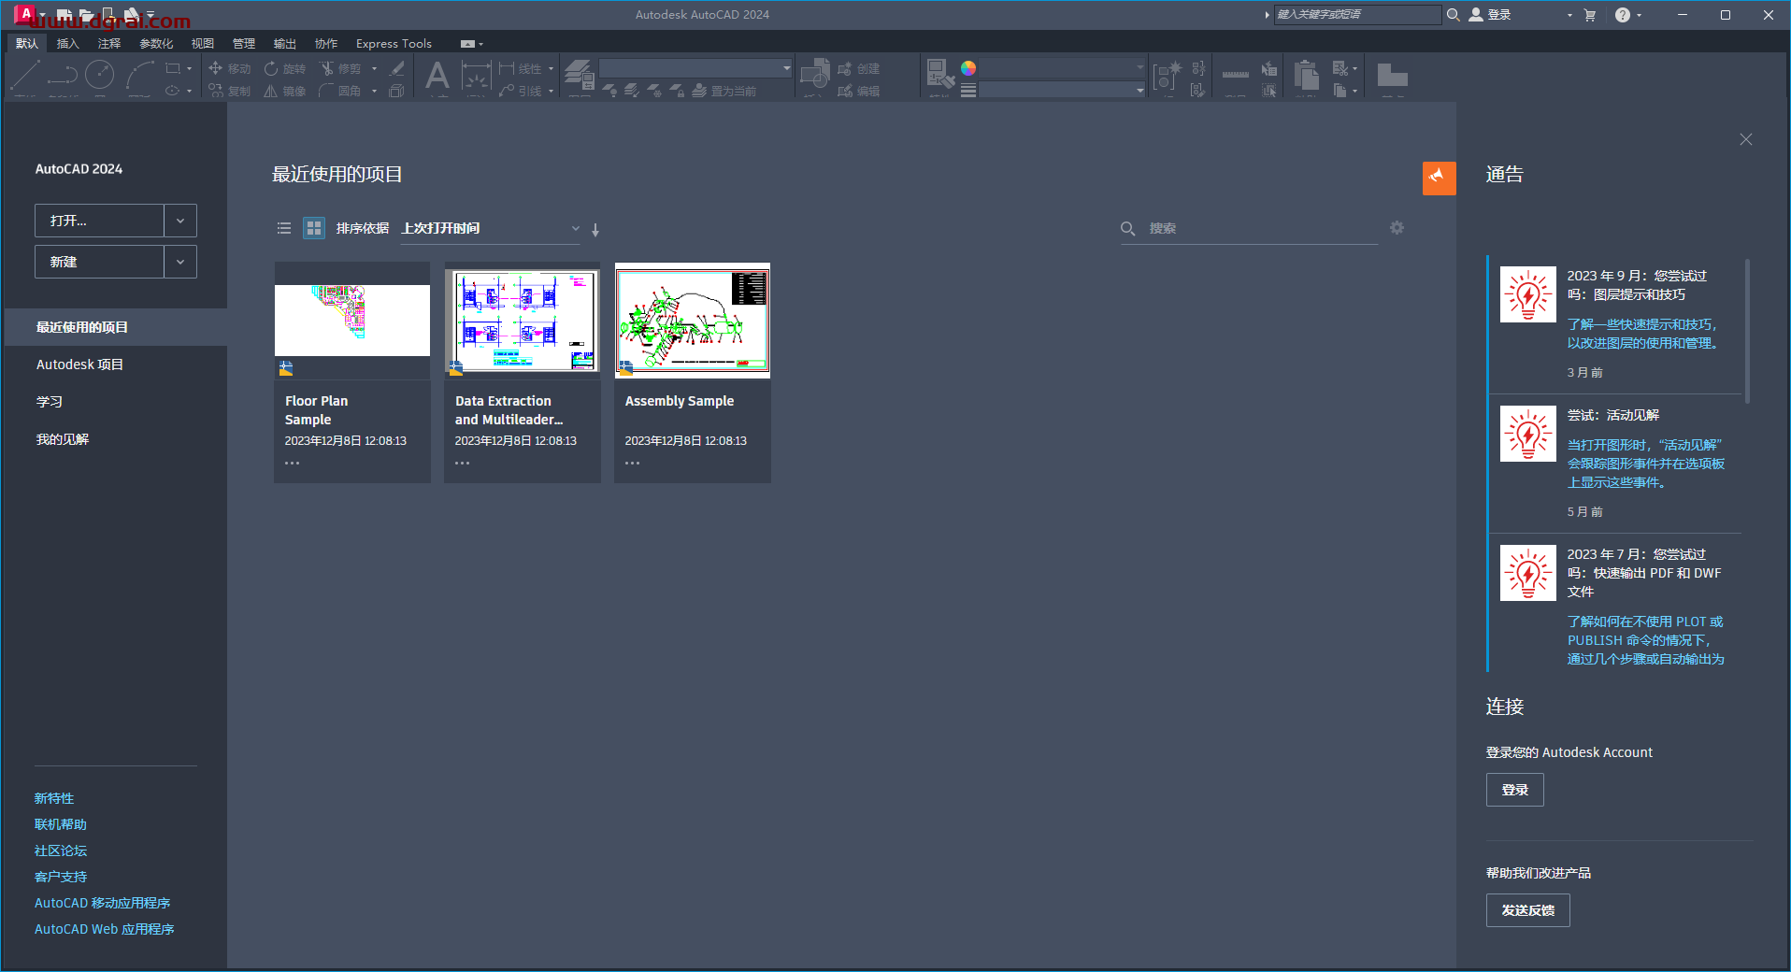Image resolution: width=1791 pixels, height=972 pixels.
Task: Open the 新特性 link
Action: 54,798
